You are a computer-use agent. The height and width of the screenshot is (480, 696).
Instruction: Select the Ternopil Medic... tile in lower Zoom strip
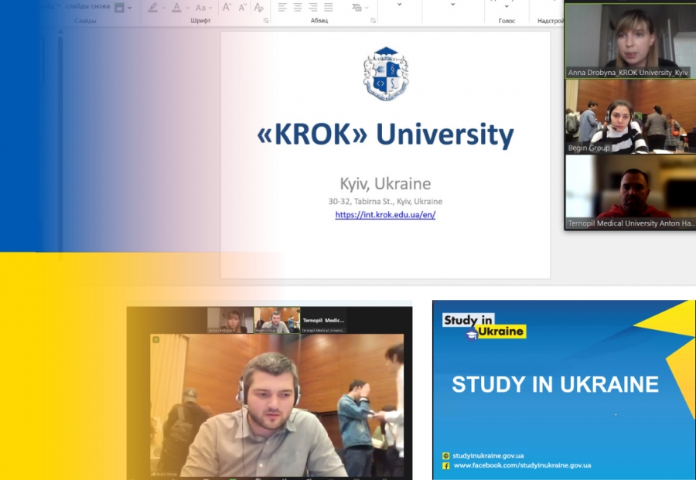pyautogui.click(x=323, y=320)
